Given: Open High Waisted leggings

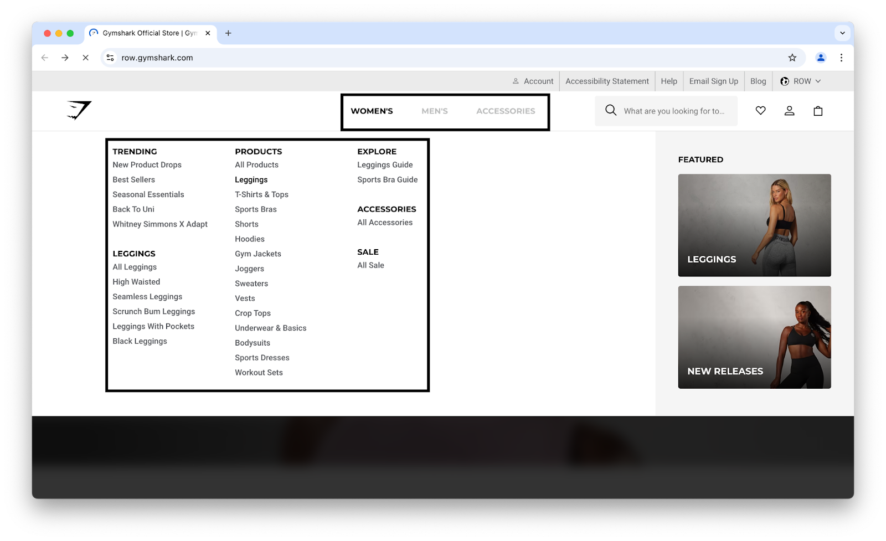Looking at the screenshot, I should coord(136,282).
